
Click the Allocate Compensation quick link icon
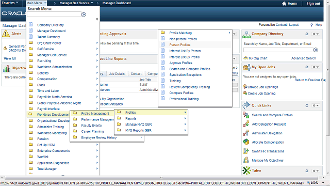click(x=246, y=142)
